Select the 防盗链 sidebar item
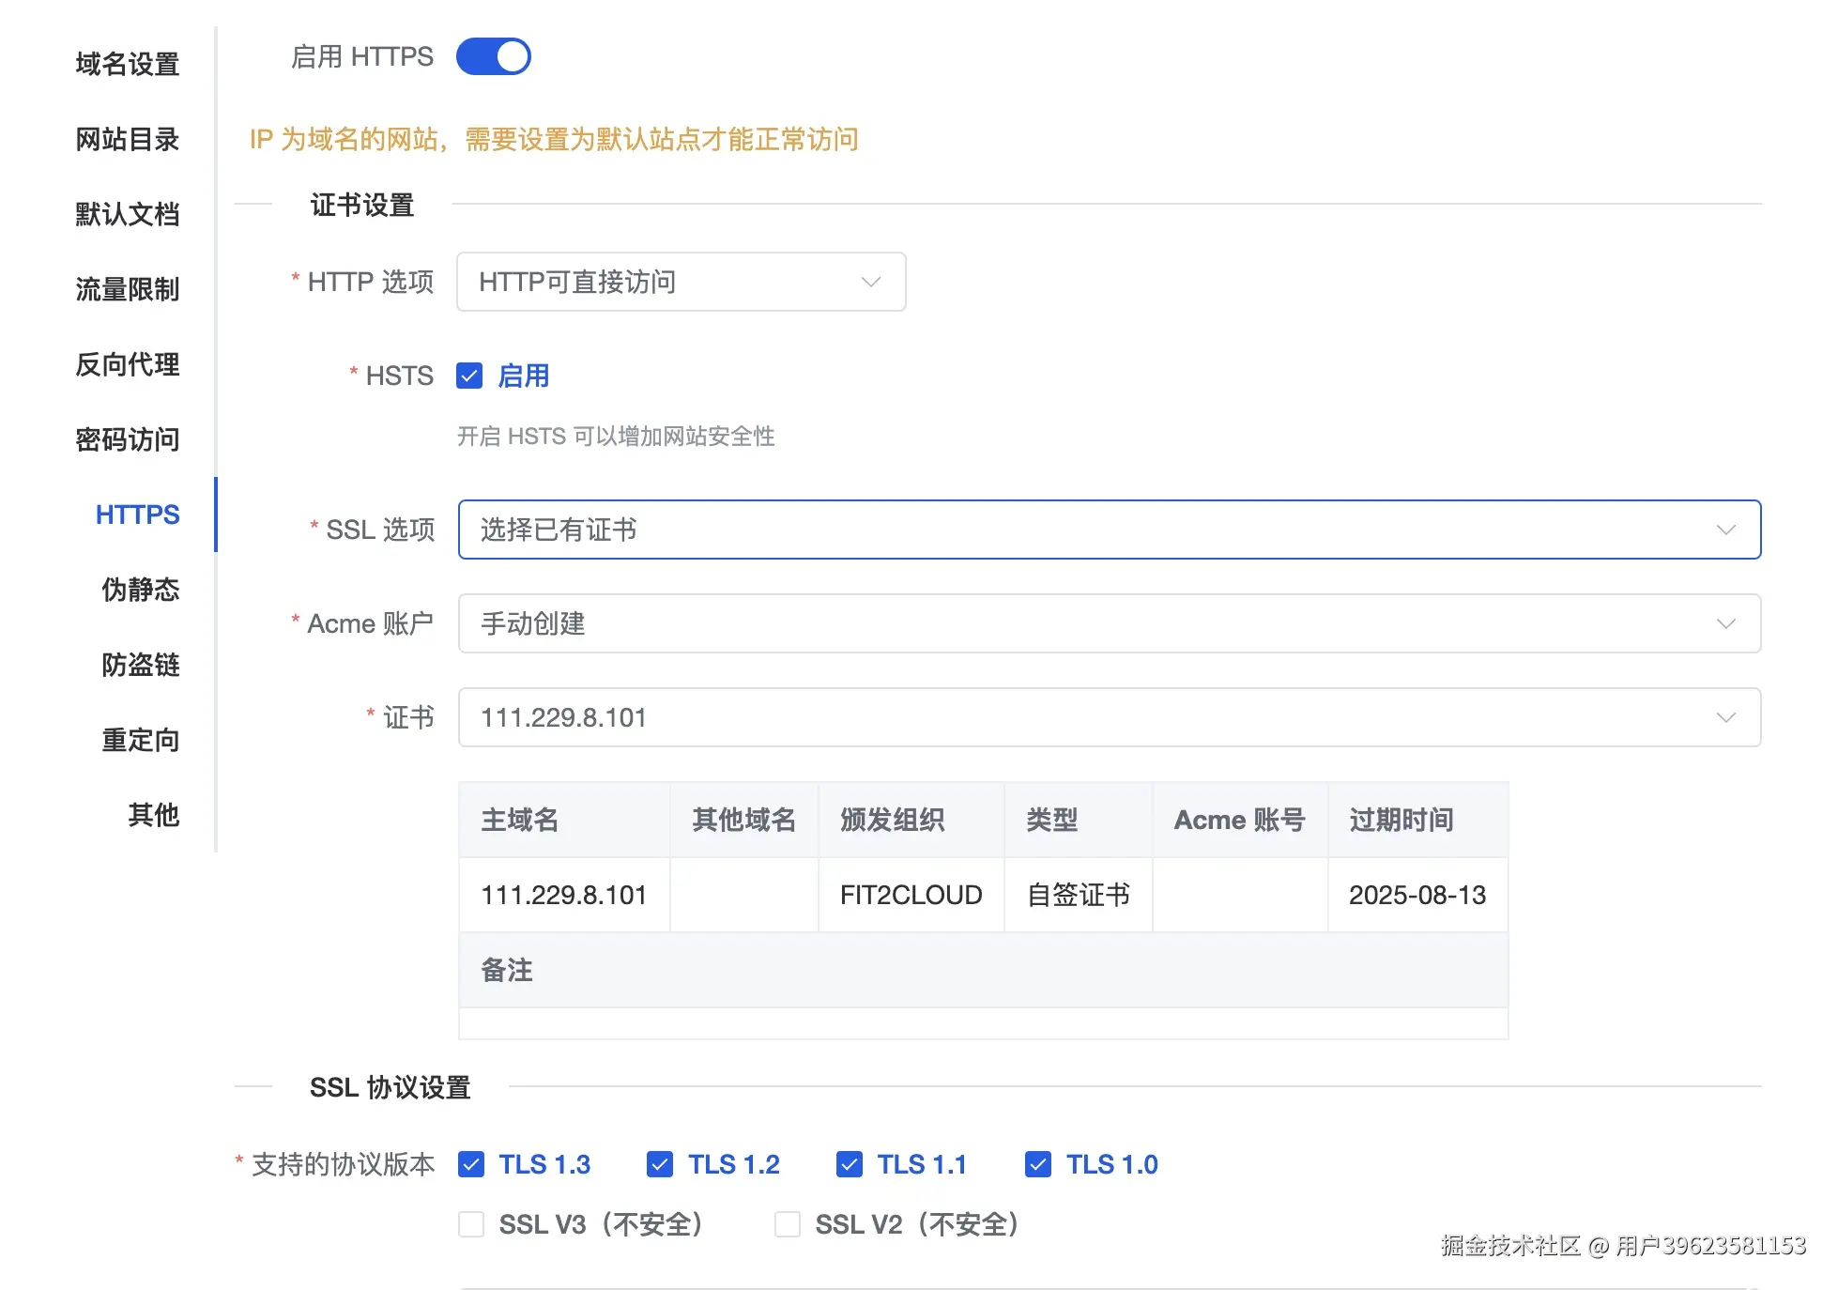 tap(141, 665)
